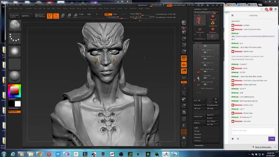The image size is (279, 157).
Task: Open the alpha thumbnail selector
Action: click(x=14, y=51)
